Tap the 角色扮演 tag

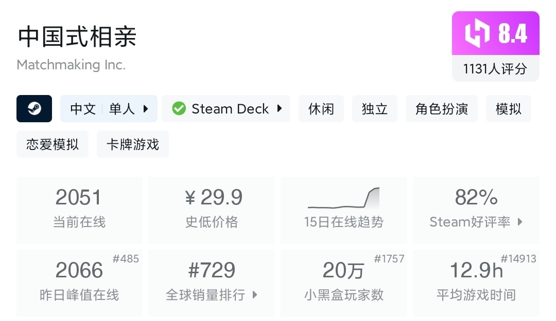442,109
